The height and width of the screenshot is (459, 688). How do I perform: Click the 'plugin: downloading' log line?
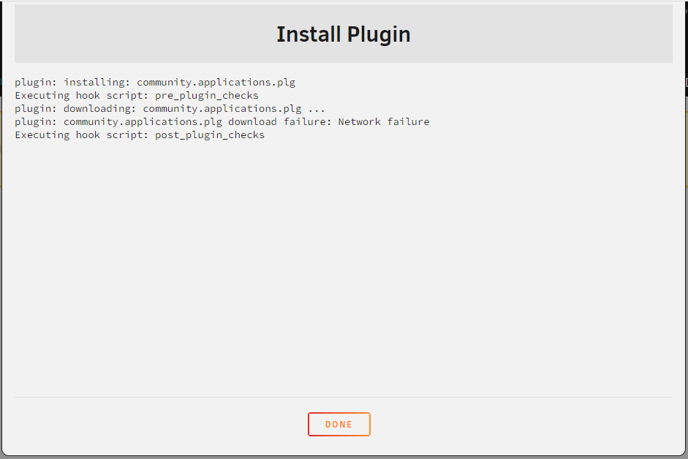(x=170, y=108)
